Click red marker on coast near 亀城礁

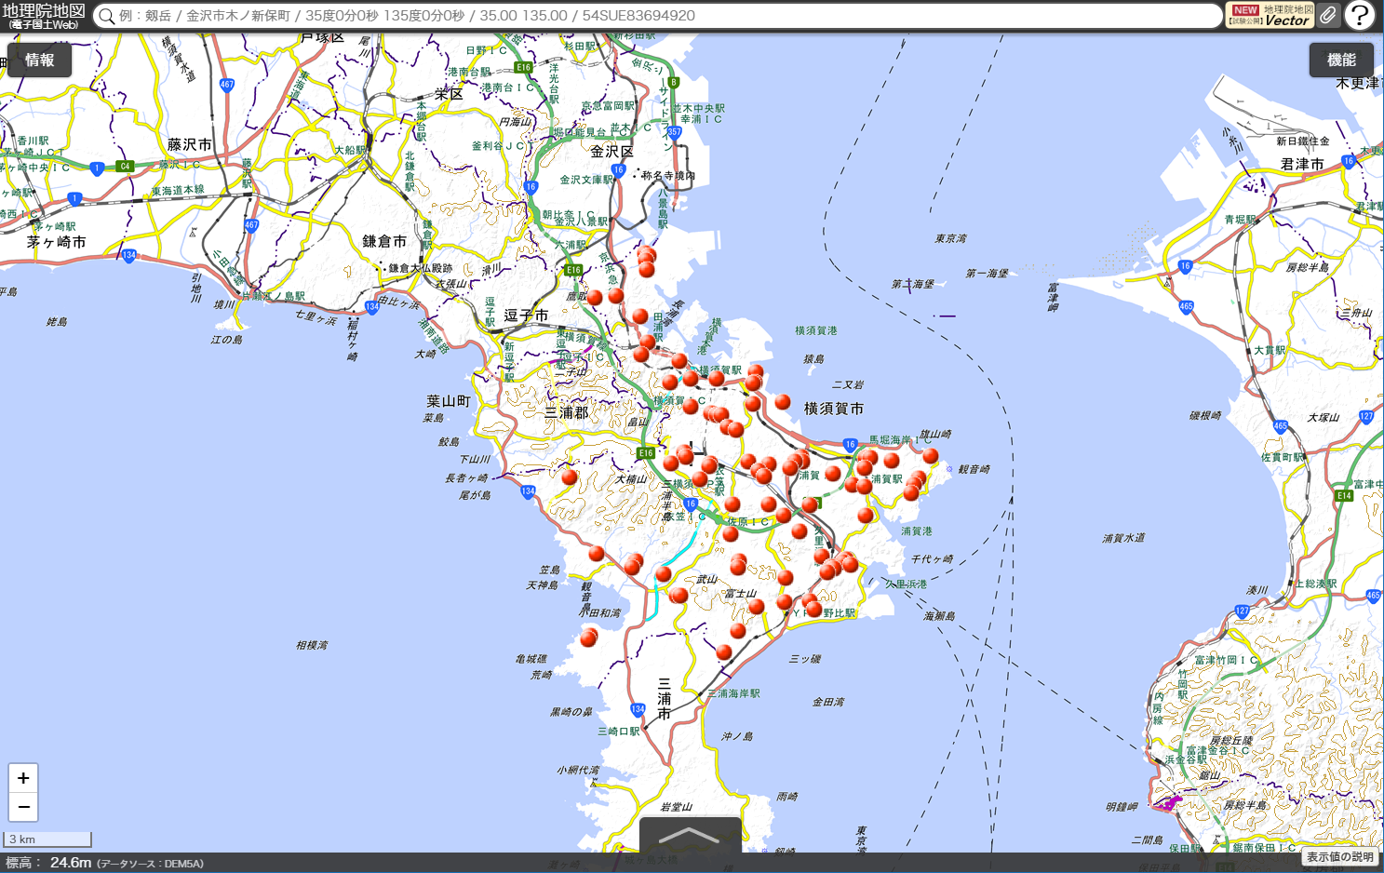coord(588,638)
